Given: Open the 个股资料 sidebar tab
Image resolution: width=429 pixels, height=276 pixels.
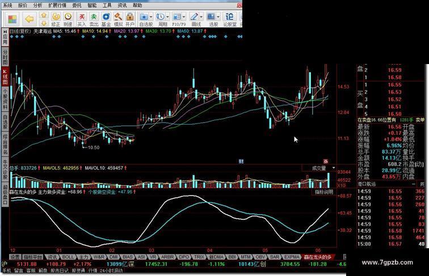Looking at the screenshot, I should (5, 99).
